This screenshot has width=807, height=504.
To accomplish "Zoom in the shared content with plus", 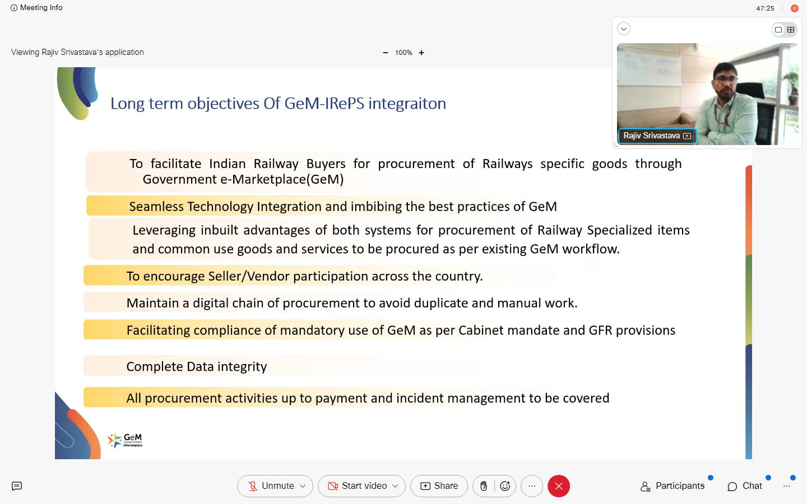I will tap(421, 53).
